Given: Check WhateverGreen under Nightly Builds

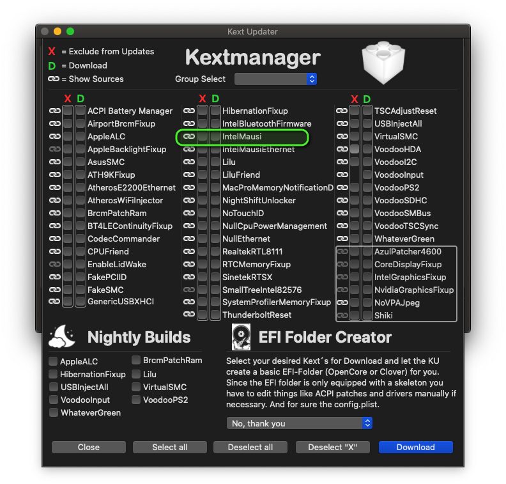Looking at the screenshot, I should [x=53, y=412].
